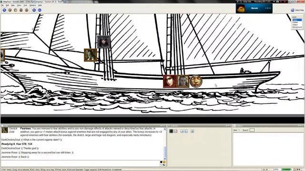Open the Tool menu

pyautogui.click(x=25, y=5)
